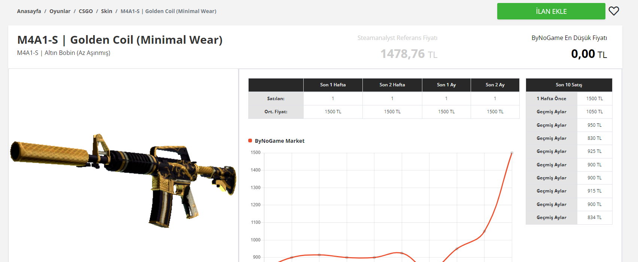Click the 834 TL sale price
Viewport: 638px width, 262px height.
coord(595,218)
